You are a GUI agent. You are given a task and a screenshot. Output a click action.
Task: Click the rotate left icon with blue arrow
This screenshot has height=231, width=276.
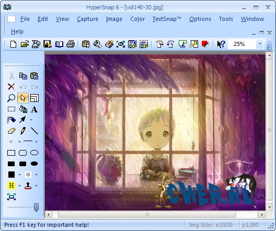(171, 44)
